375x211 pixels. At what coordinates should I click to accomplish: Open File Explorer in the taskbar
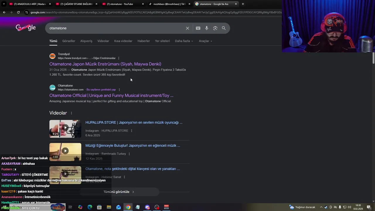(x=109, y=207)
